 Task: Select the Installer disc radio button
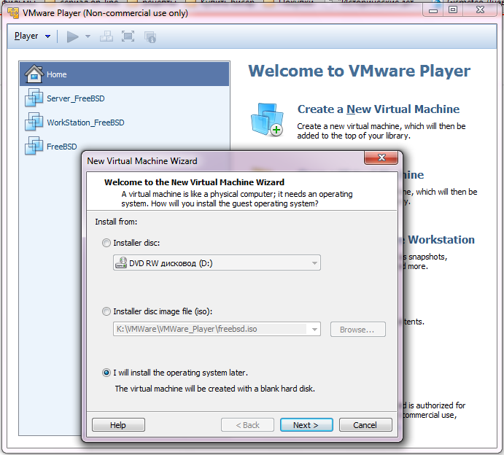pyautogui.click(x=106, y=243)
